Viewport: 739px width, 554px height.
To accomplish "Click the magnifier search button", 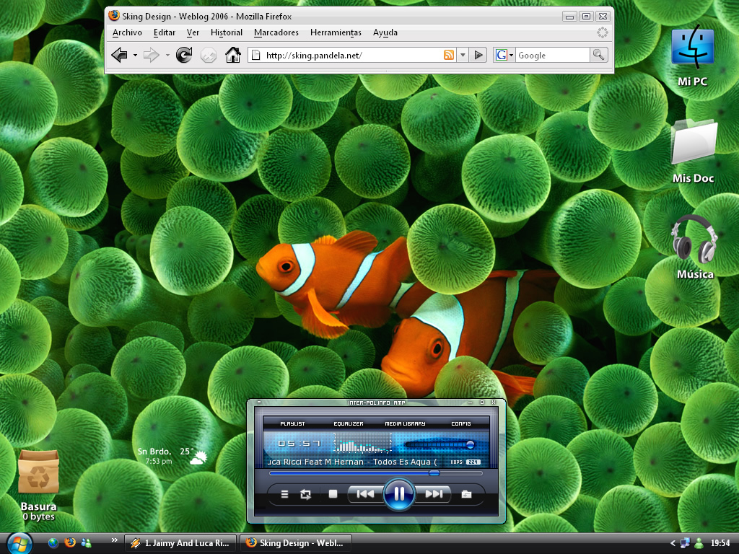I will (598, 55).
